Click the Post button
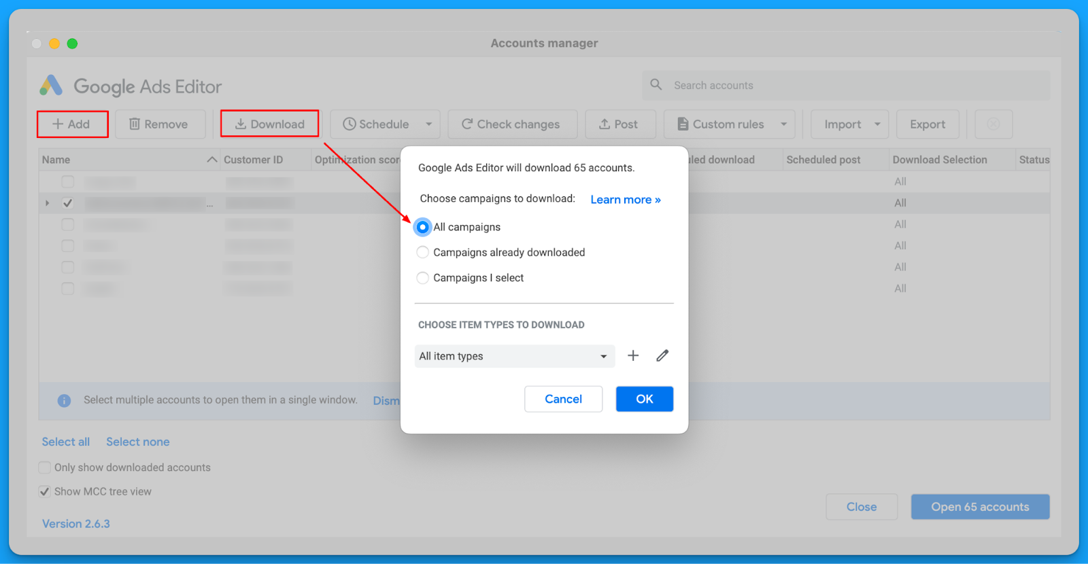 pyautogui.click(x=620, y=124)
